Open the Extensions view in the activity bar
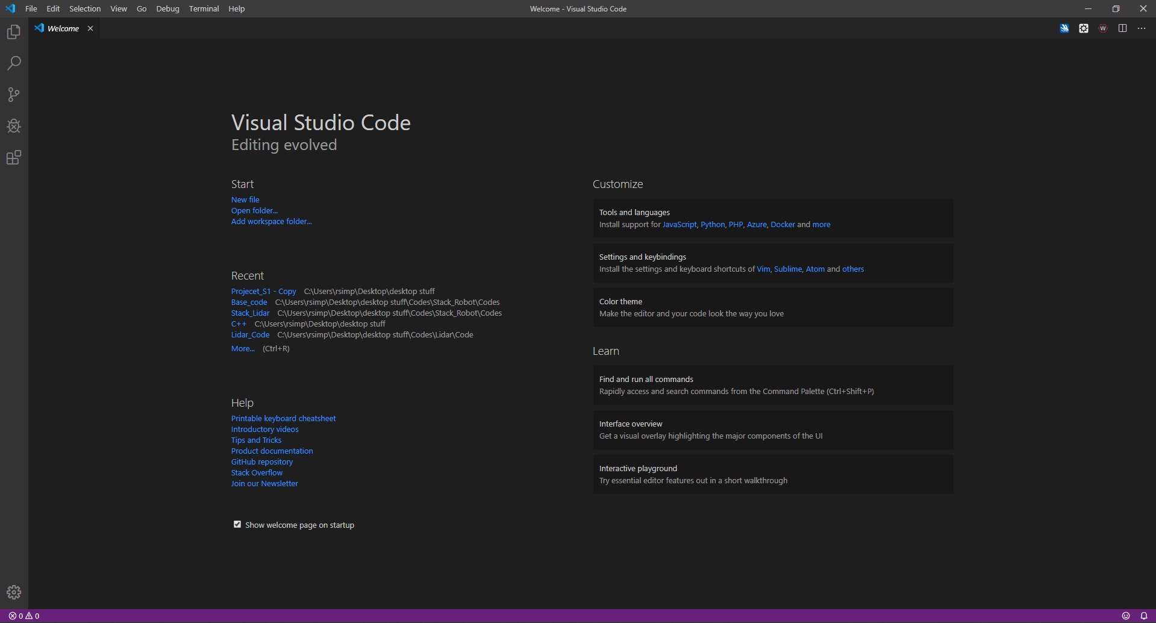1156x623 pixels. click(x=14, y=157)
